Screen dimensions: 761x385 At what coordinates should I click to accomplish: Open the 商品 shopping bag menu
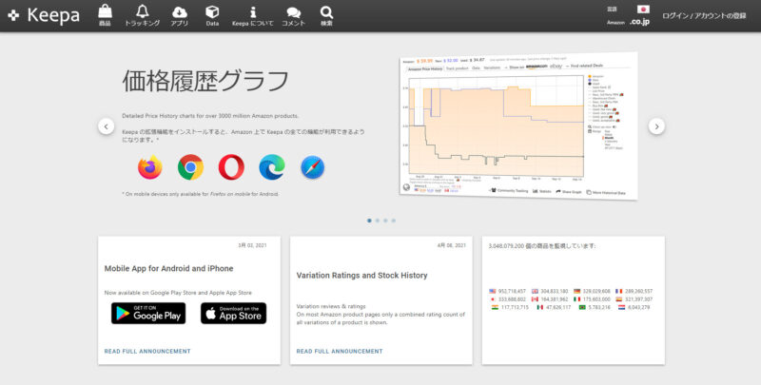(x=105, y=15)
